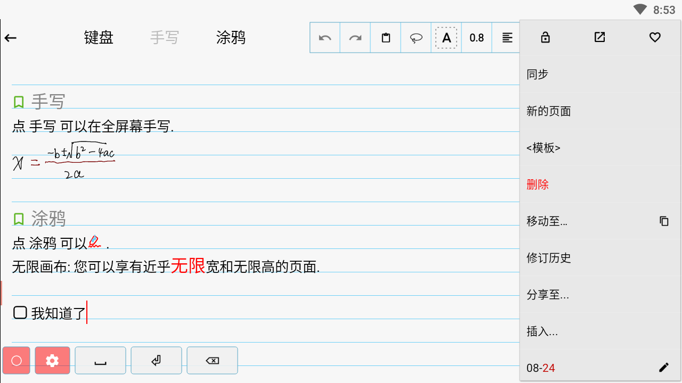This screenshot has height=383, width=682.
Task: Favorite the note with heart icon
Action: [x=655, y=37]
